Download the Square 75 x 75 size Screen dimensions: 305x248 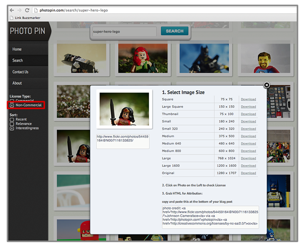click(249, 99)
